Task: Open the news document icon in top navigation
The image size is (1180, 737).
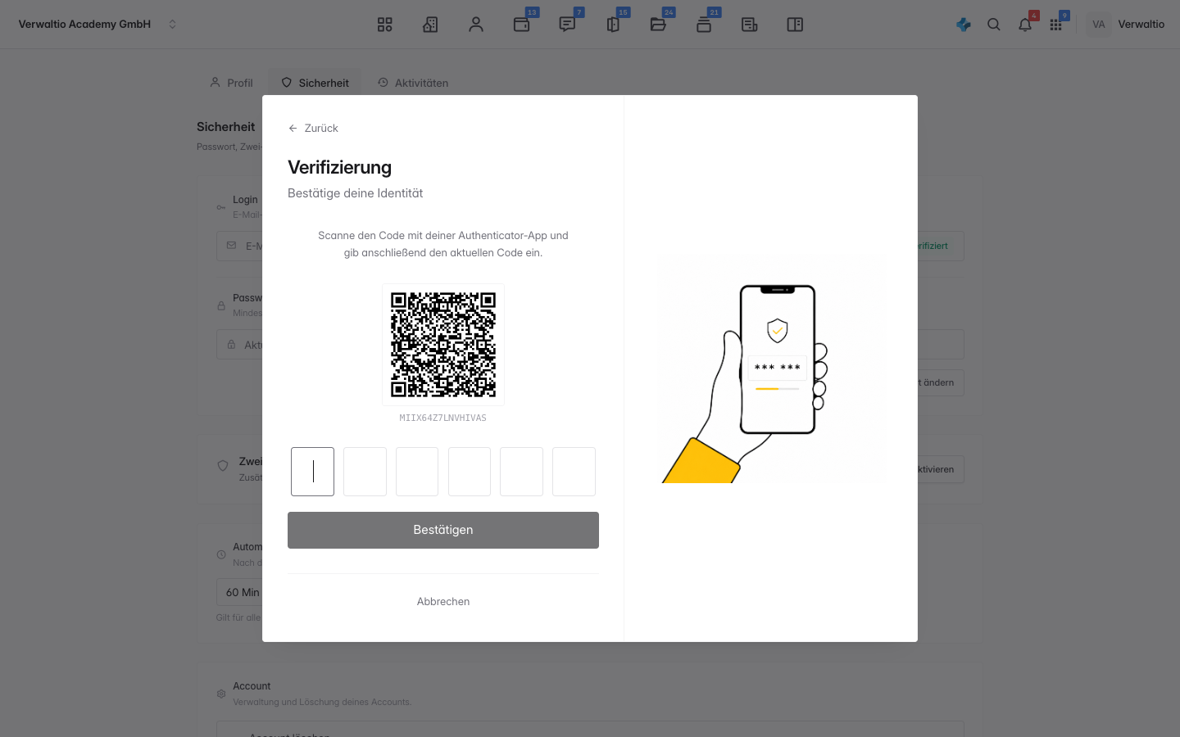Action: [750, 25]
